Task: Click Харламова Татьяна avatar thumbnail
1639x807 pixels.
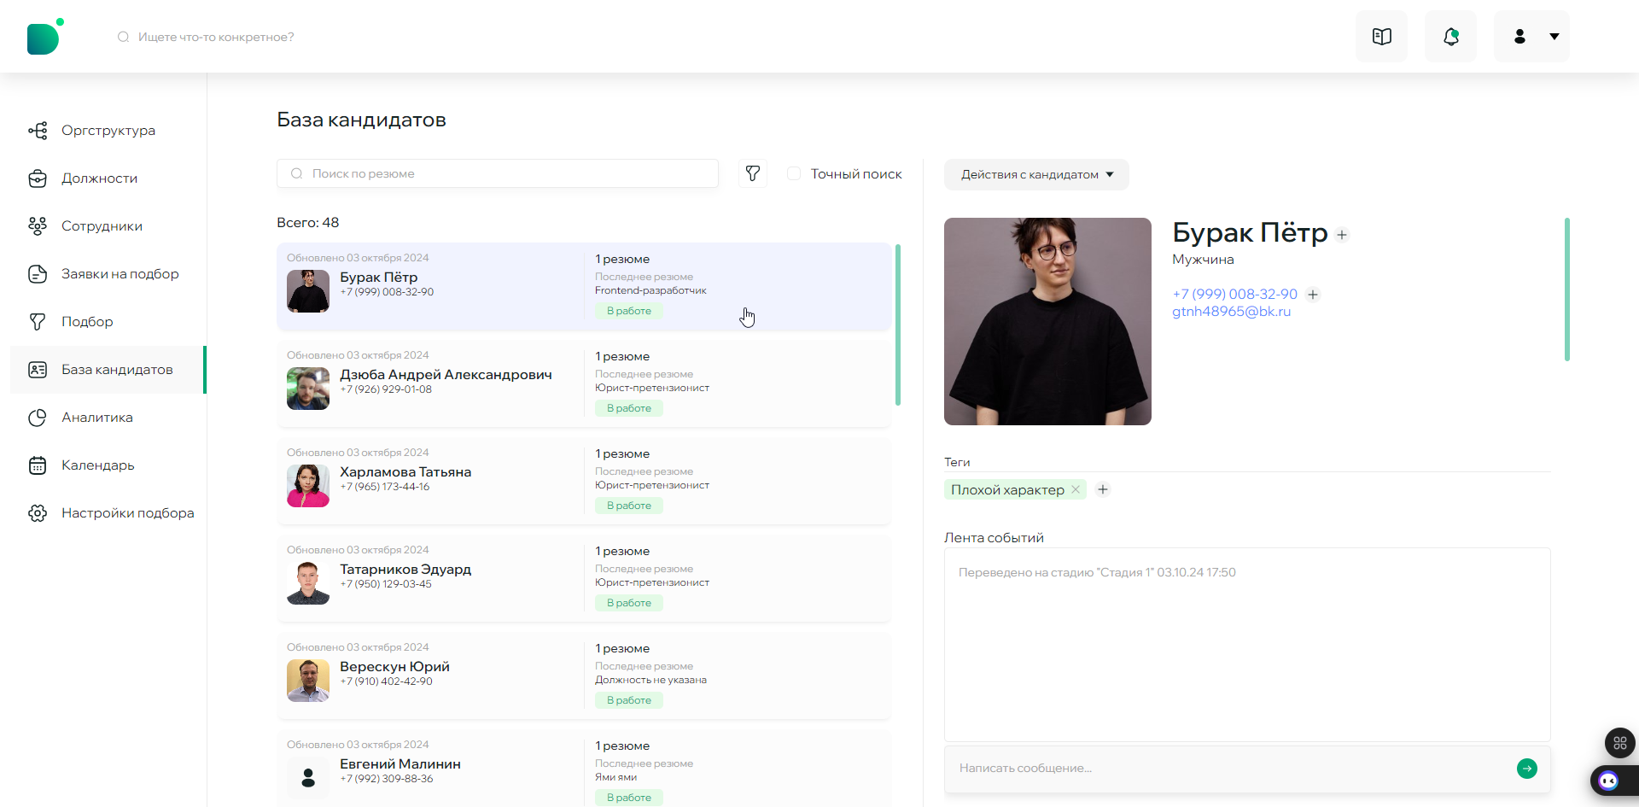Action: tap(308, 486)
